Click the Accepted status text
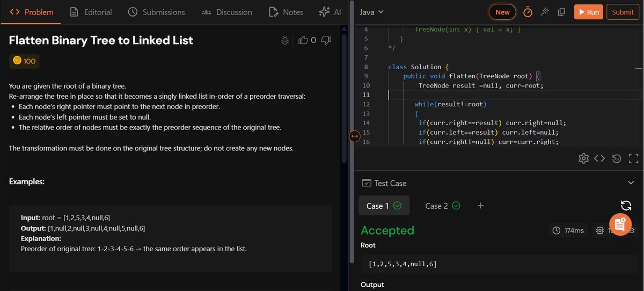This screenshot has width=644, height=291. click(x=387, y=230)
